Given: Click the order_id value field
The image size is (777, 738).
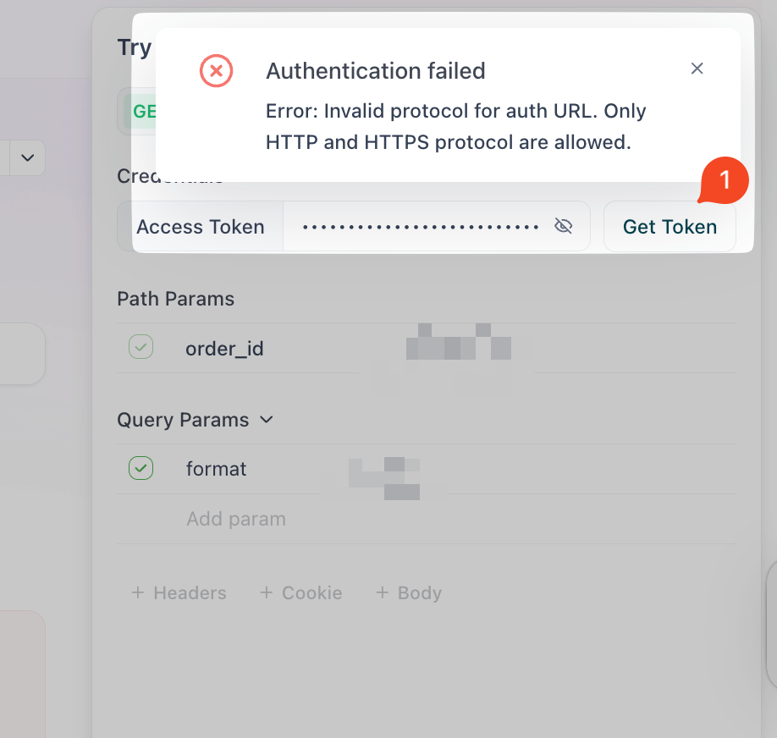Looking at the screenshot, I should tap(458, 348).
